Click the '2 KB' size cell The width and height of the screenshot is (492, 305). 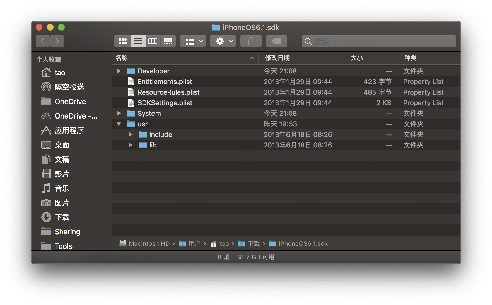click(384, 103)
